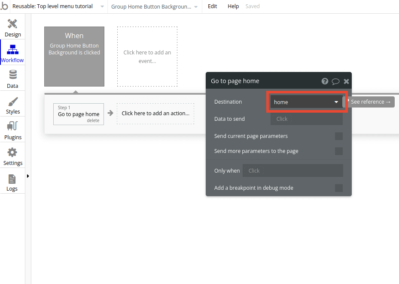Click here to add an action
The width and height of the screenshot is (399, 284).
coord(155,114)
